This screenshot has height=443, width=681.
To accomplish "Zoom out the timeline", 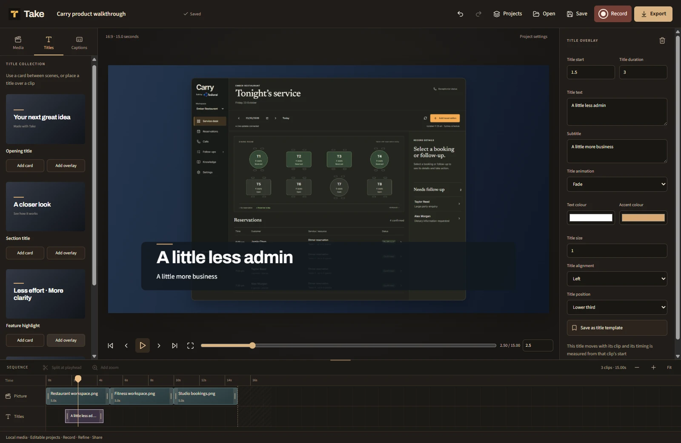I will (637, 367).
